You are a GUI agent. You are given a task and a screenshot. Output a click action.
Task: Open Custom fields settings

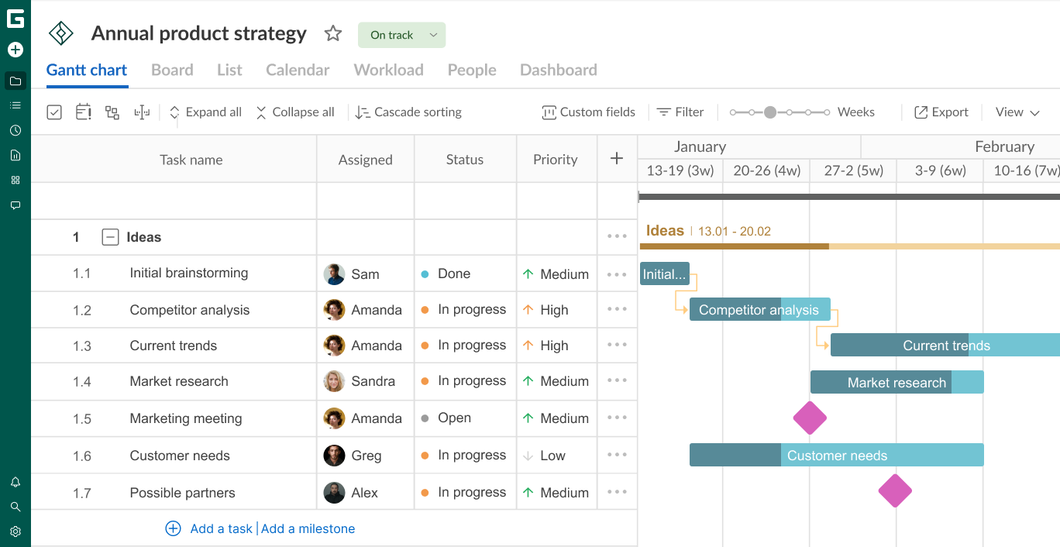click(x=588, y=112)
